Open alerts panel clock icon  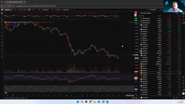(183, 16)
